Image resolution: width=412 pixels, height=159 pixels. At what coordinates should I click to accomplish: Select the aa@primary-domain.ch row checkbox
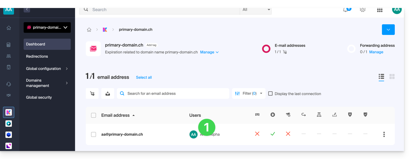93,134
